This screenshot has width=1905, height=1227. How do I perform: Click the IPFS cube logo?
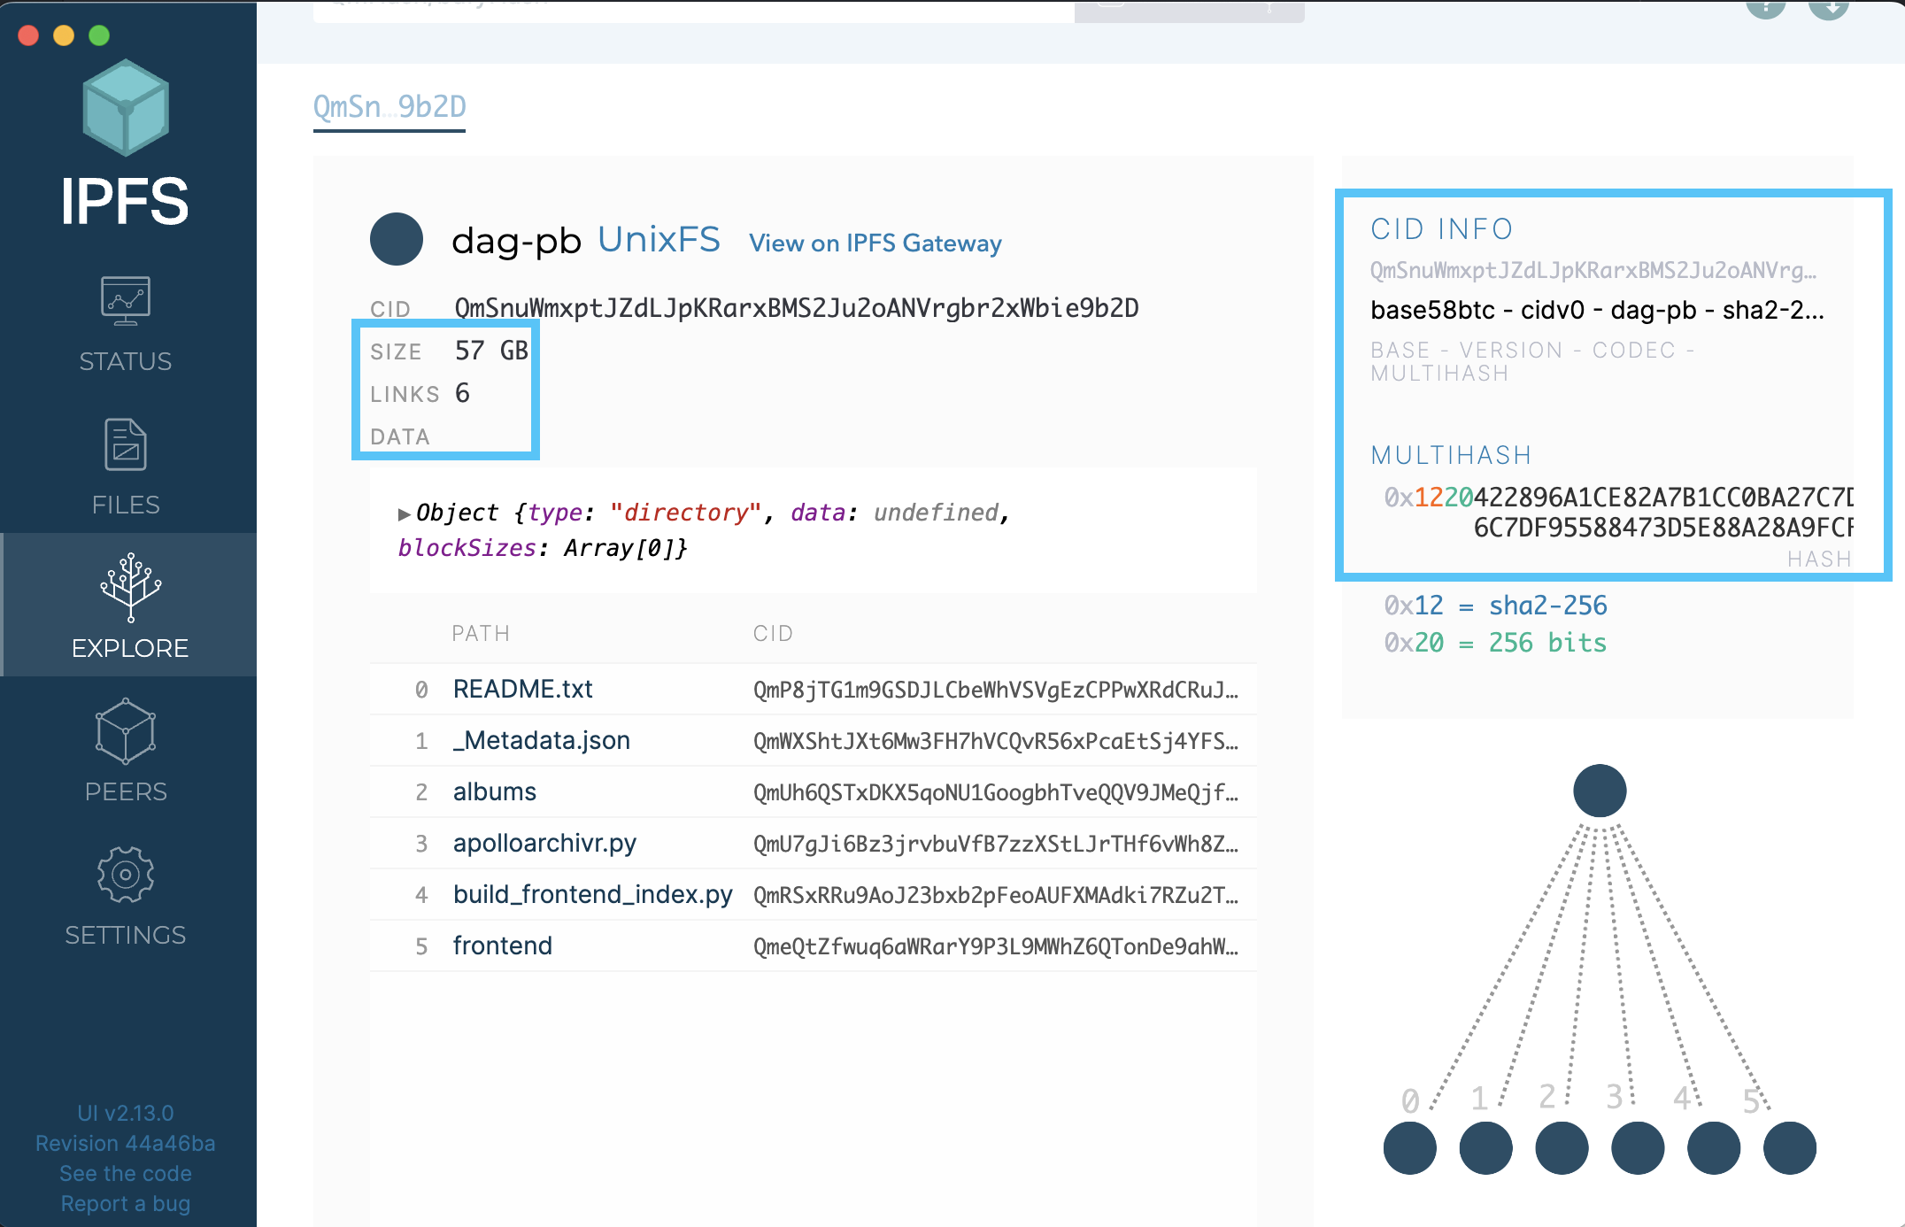(x=126, y=108)
